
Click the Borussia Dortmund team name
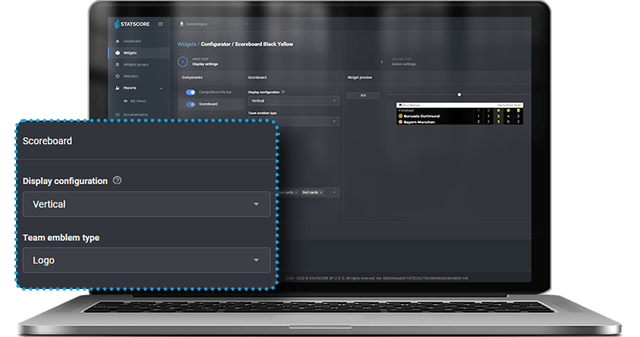tap(422, 116)
